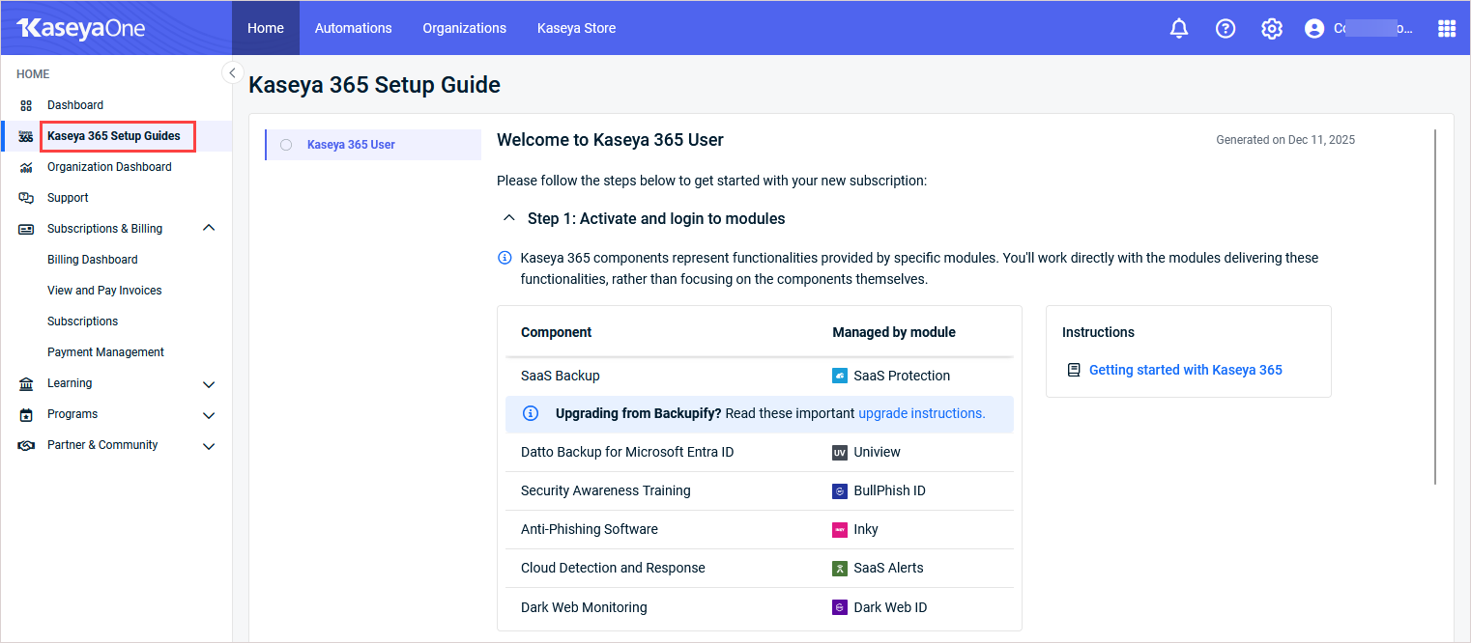Click the Dark Web ID module icon
1471x643 pixels.
tap(840, 607)
